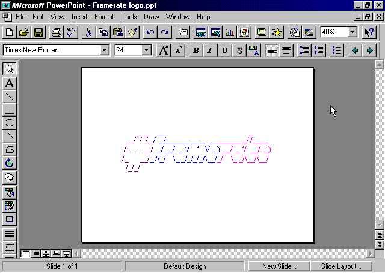The height and width of the screenshot is (273, 385).
Task: Redo the last undone action
Action: coord(164,32)
